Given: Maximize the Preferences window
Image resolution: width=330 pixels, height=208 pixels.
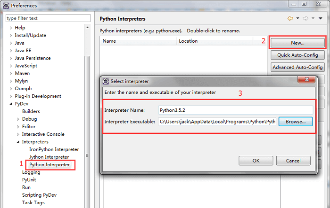Looking at the screenshot, I should [x=304, y=4].
